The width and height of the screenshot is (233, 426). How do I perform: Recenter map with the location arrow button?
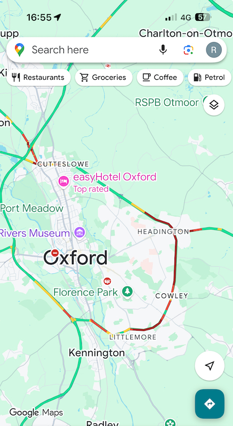click(x=210, y=366)
